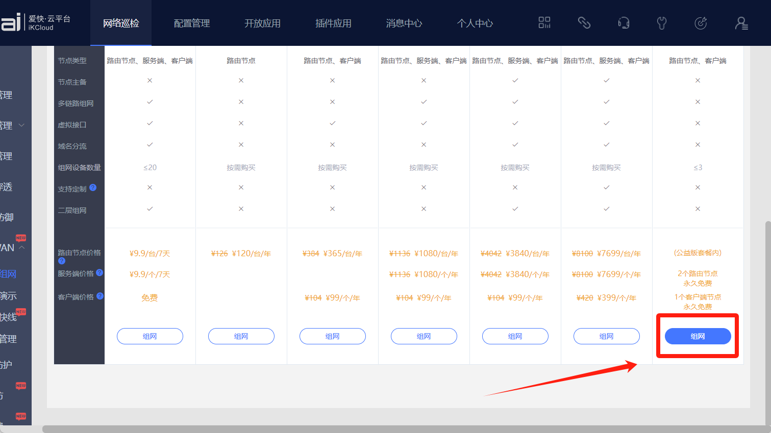Screen dimensions: 771x433
Task: Open the 消息中心 tab
Action: 404,23
